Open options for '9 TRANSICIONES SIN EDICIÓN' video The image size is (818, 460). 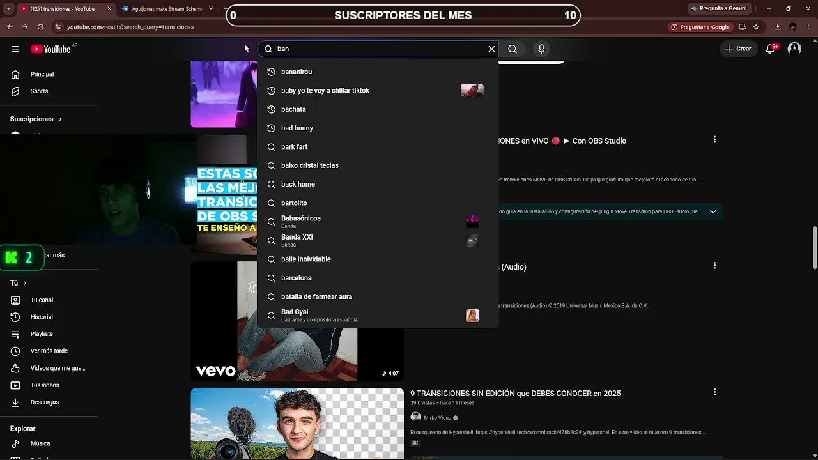714,392
